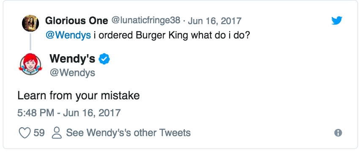Open the Glorious One display name
362x153 pixels.
pos(77,21)
